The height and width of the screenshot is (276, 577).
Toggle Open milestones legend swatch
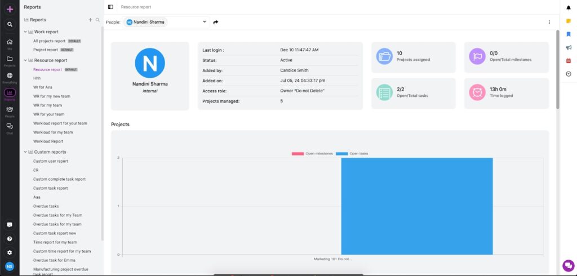pyautogui.click(x=298, y=153)
